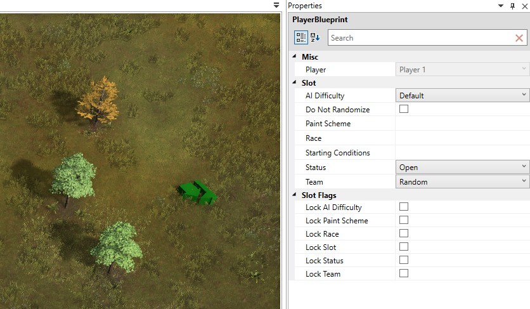This screenshot has width=530, height=309.
Task: Toggle the Do Not Randomize checkbox
Action: (404, 109)
